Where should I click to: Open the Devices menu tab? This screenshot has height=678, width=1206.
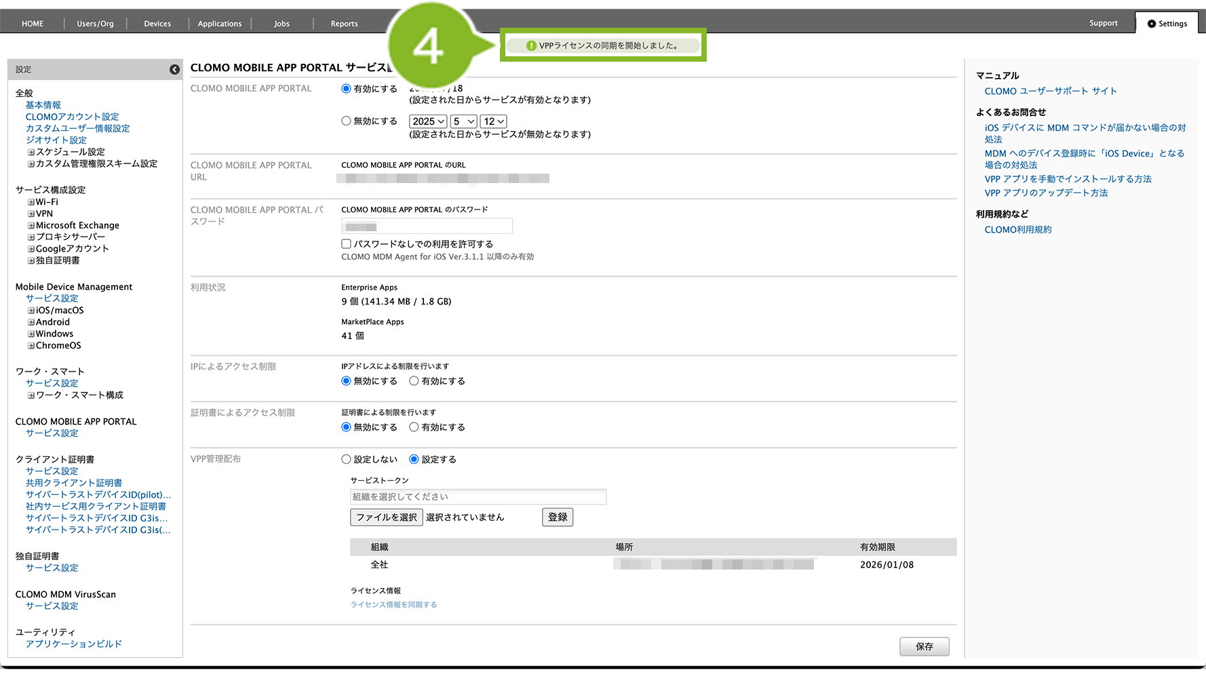[x=157, y=24]
